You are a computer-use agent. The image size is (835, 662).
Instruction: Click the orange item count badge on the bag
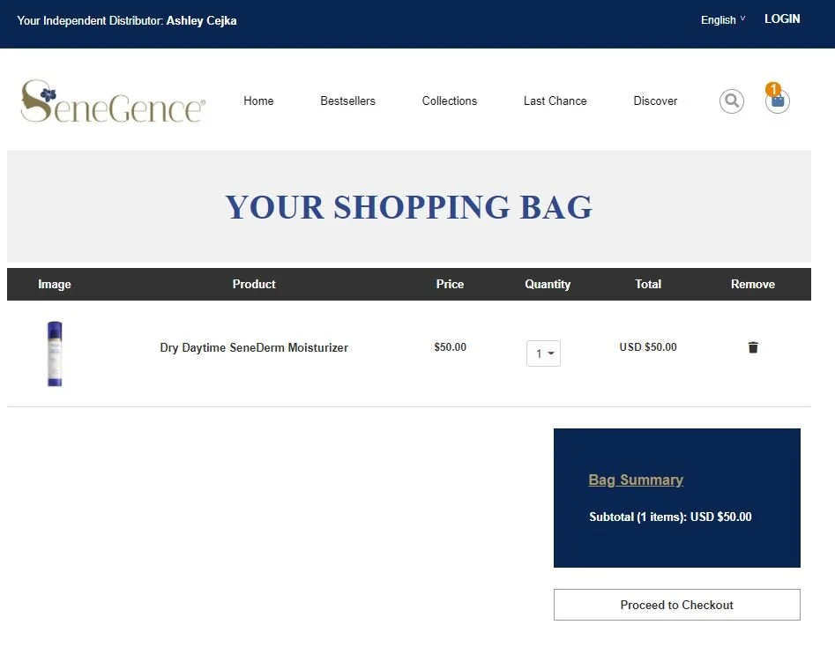click(773, 88)
